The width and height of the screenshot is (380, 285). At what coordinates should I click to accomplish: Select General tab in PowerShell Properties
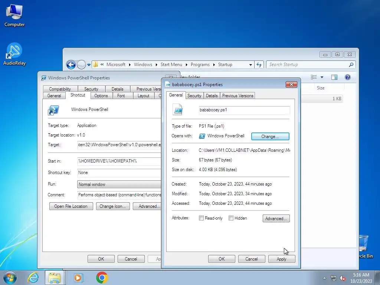tap(54, 96)
